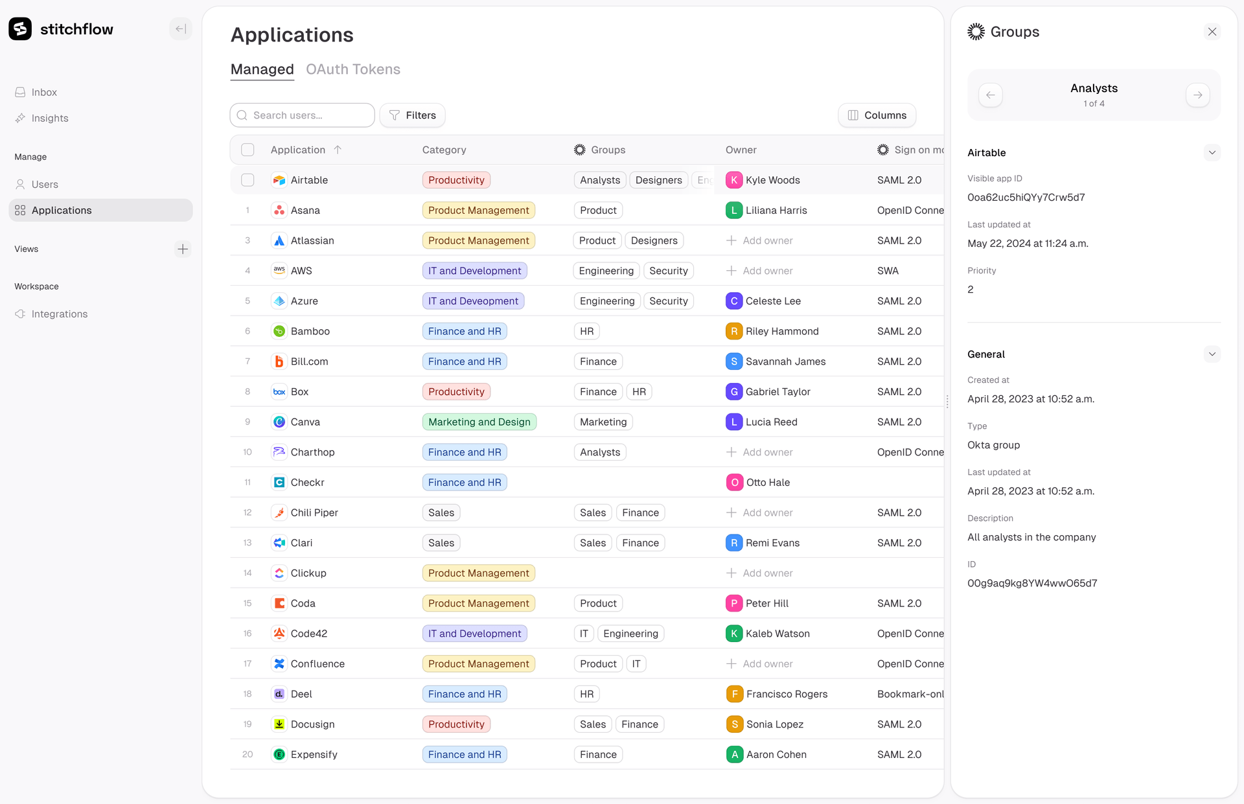The width and height of the screenshot is (1244, 804).
Task: Select Applications in the sidebar
Action: pyautogui.click(x=100, y=210)
